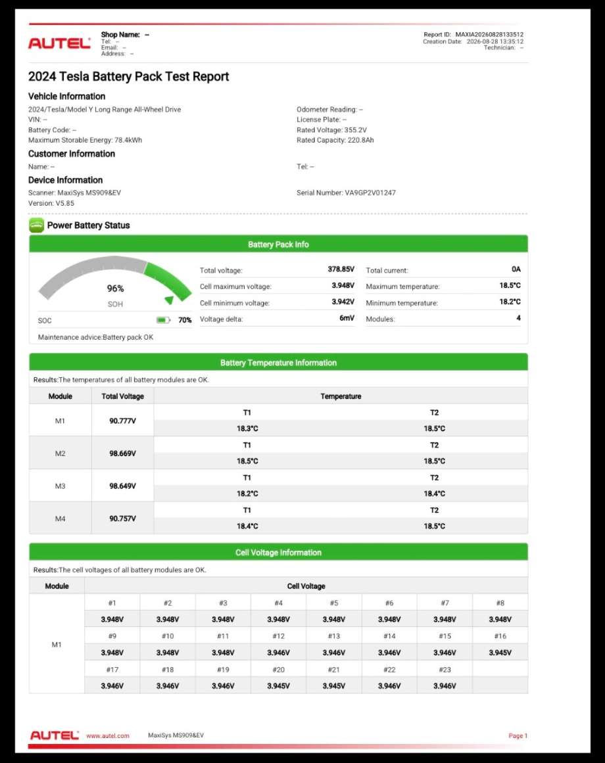This screenshot has width=605, height=763.
Task: Click the "Technician: --" label in the header
Action: click(503, 48)
